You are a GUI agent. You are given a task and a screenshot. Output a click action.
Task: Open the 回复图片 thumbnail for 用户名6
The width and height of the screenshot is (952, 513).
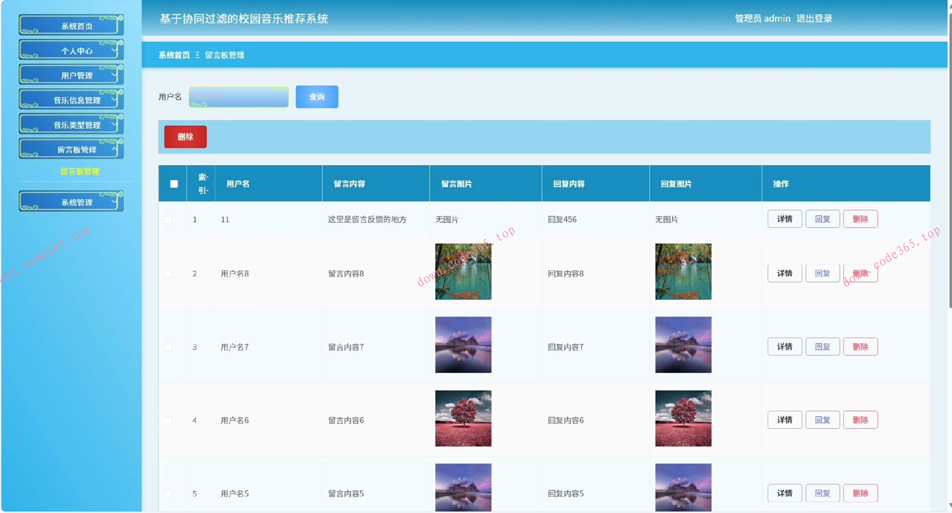click(683, 419)
